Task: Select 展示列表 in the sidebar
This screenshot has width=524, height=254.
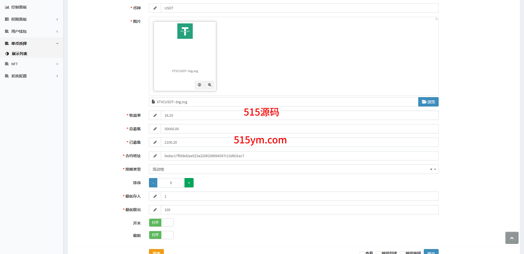Action: point(20,54)
